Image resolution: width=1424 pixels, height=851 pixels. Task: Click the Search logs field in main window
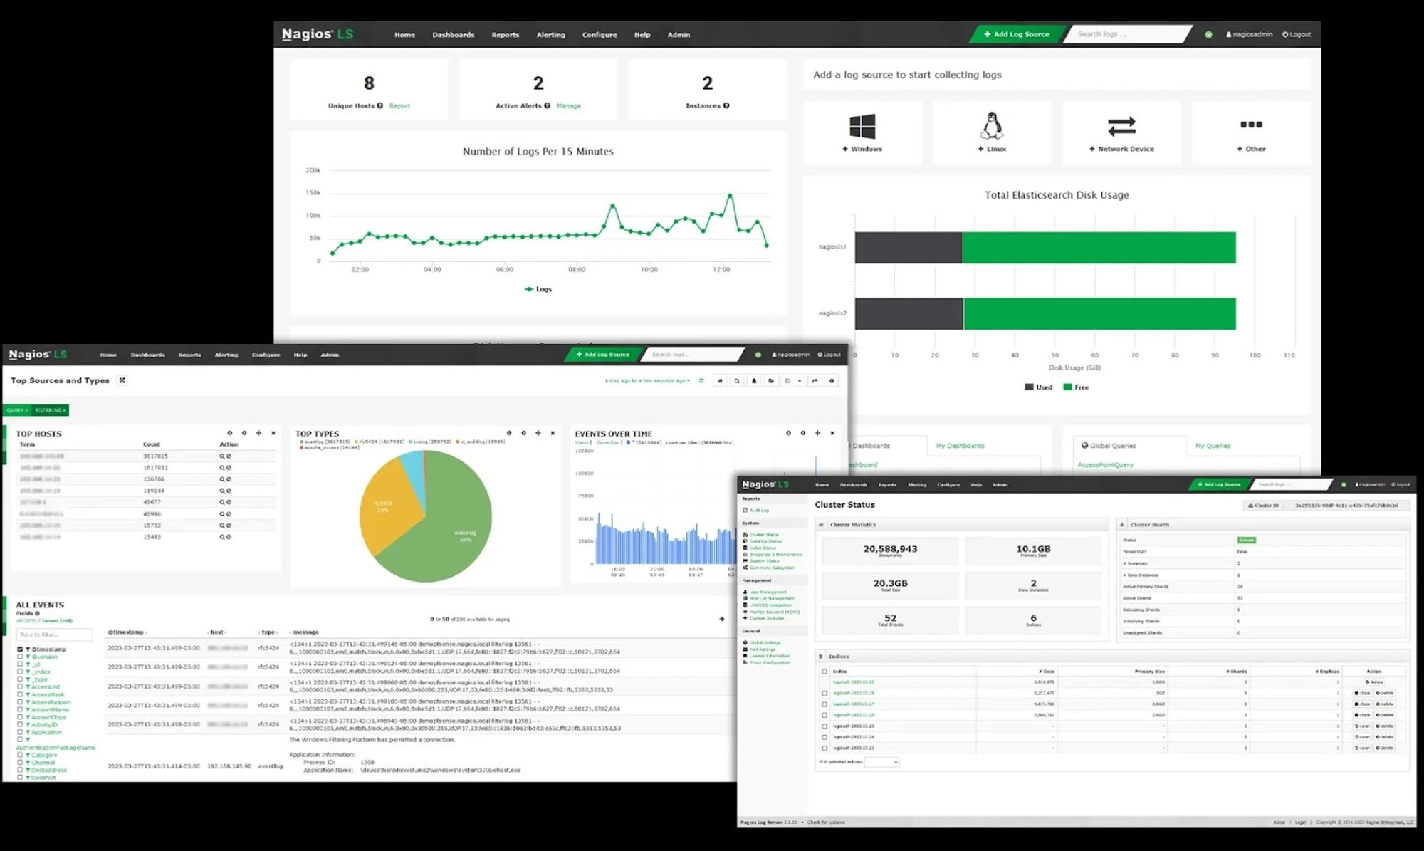1125,34
